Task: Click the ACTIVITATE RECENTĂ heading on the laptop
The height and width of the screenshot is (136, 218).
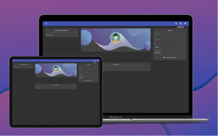Action: click(x=62, y=30)
